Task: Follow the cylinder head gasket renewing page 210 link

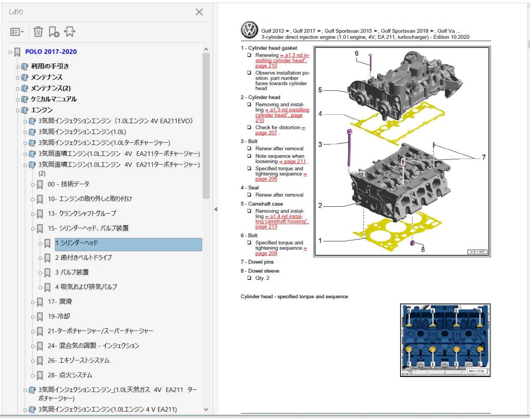Action: [282, 61]
